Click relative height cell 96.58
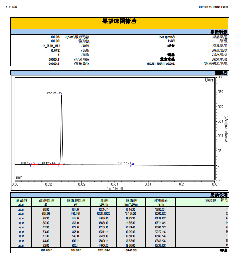This screenshot has width=243, height=258. tap(46, 213)
